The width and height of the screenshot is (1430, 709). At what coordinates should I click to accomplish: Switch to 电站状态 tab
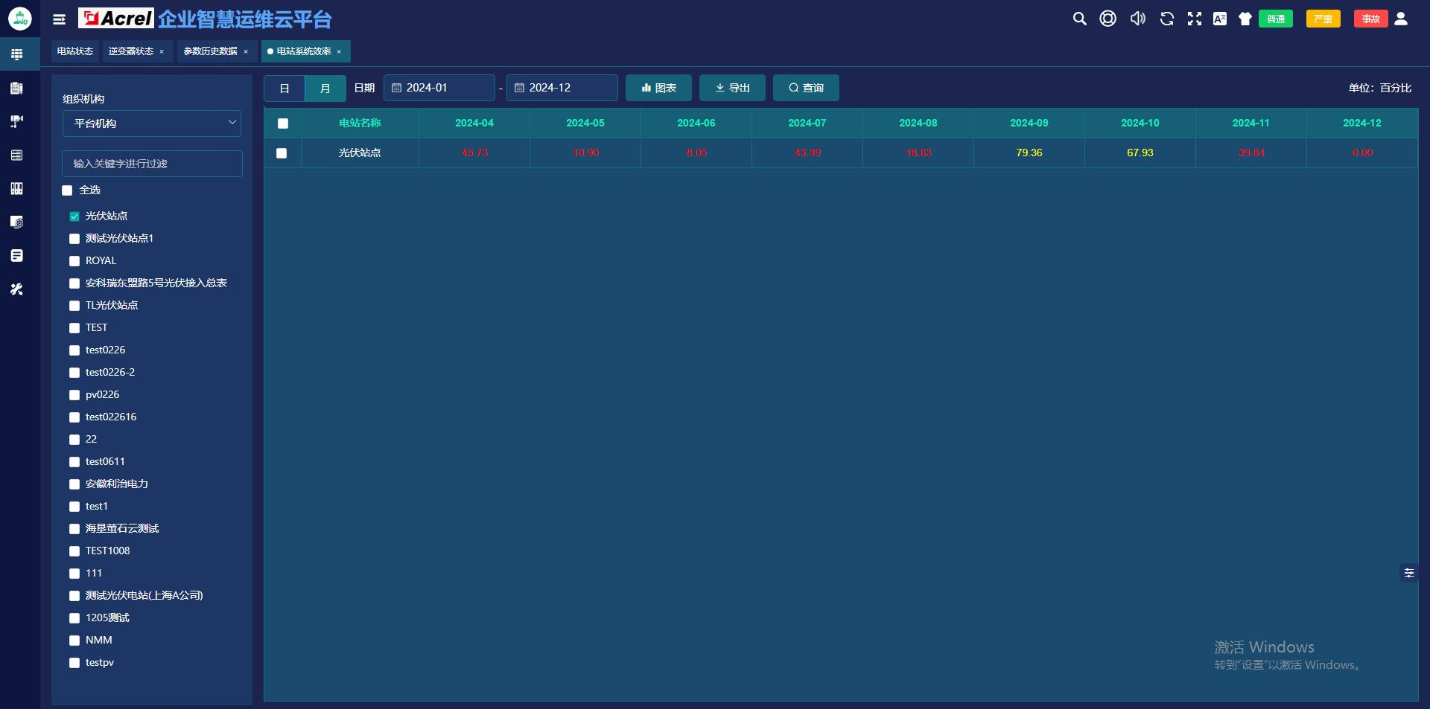tap(75, 51)
